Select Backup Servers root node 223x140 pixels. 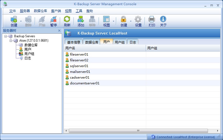(x=25, y=36)
